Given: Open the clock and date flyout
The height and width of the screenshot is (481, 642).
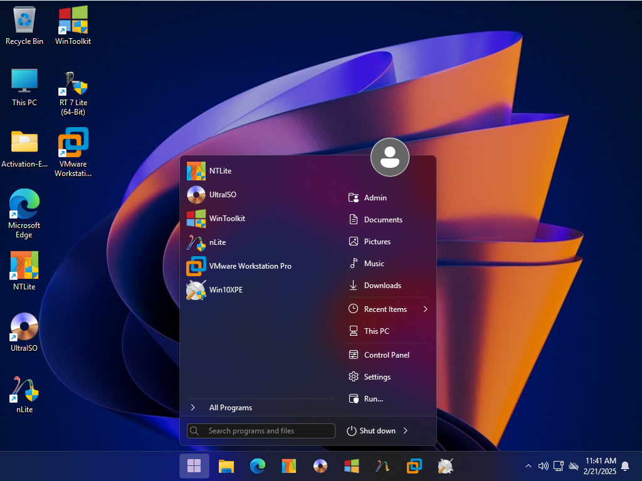Looking at the screenshot, I should [600, 466].
